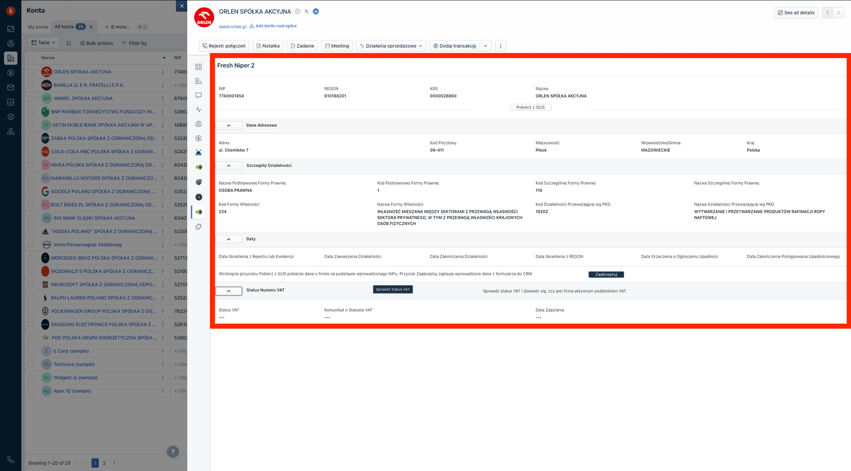
Task: Open the MCDONALD'S POLSKA account in the list
Action: 103,271
